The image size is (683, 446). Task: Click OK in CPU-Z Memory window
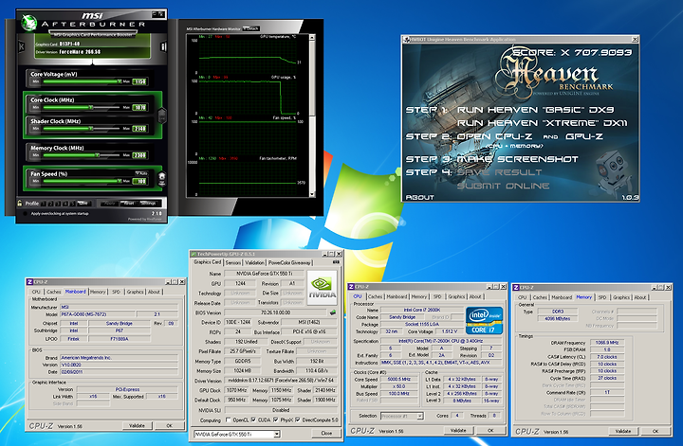[655, 431]
